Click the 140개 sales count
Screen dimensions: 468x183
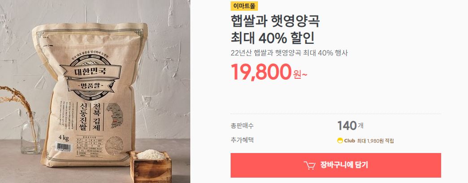click(x=350, y=126)
